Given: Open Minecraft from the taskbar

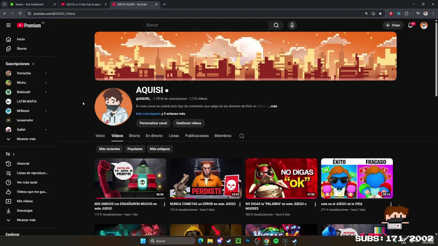Looking at the screenshot, I should coord(238,241).
